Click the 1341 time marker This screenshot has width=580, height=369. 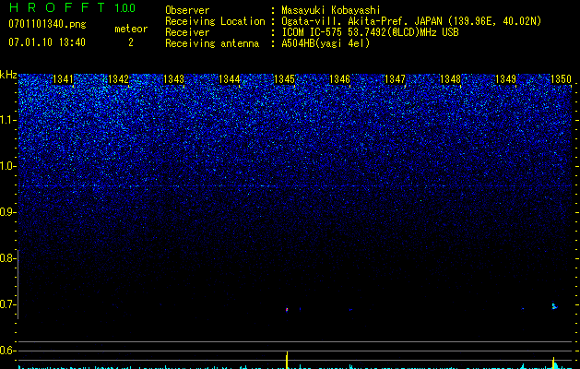click(x=63, y=79)
